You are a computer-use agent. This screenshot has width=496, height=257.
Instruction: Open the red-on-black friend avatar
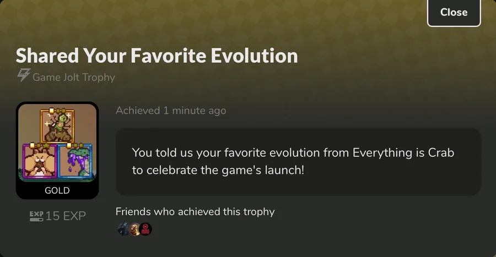point(145,229)
